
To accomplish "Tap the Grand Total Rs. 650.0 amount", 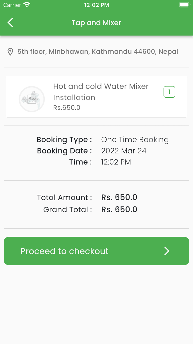I will [119, 210].
